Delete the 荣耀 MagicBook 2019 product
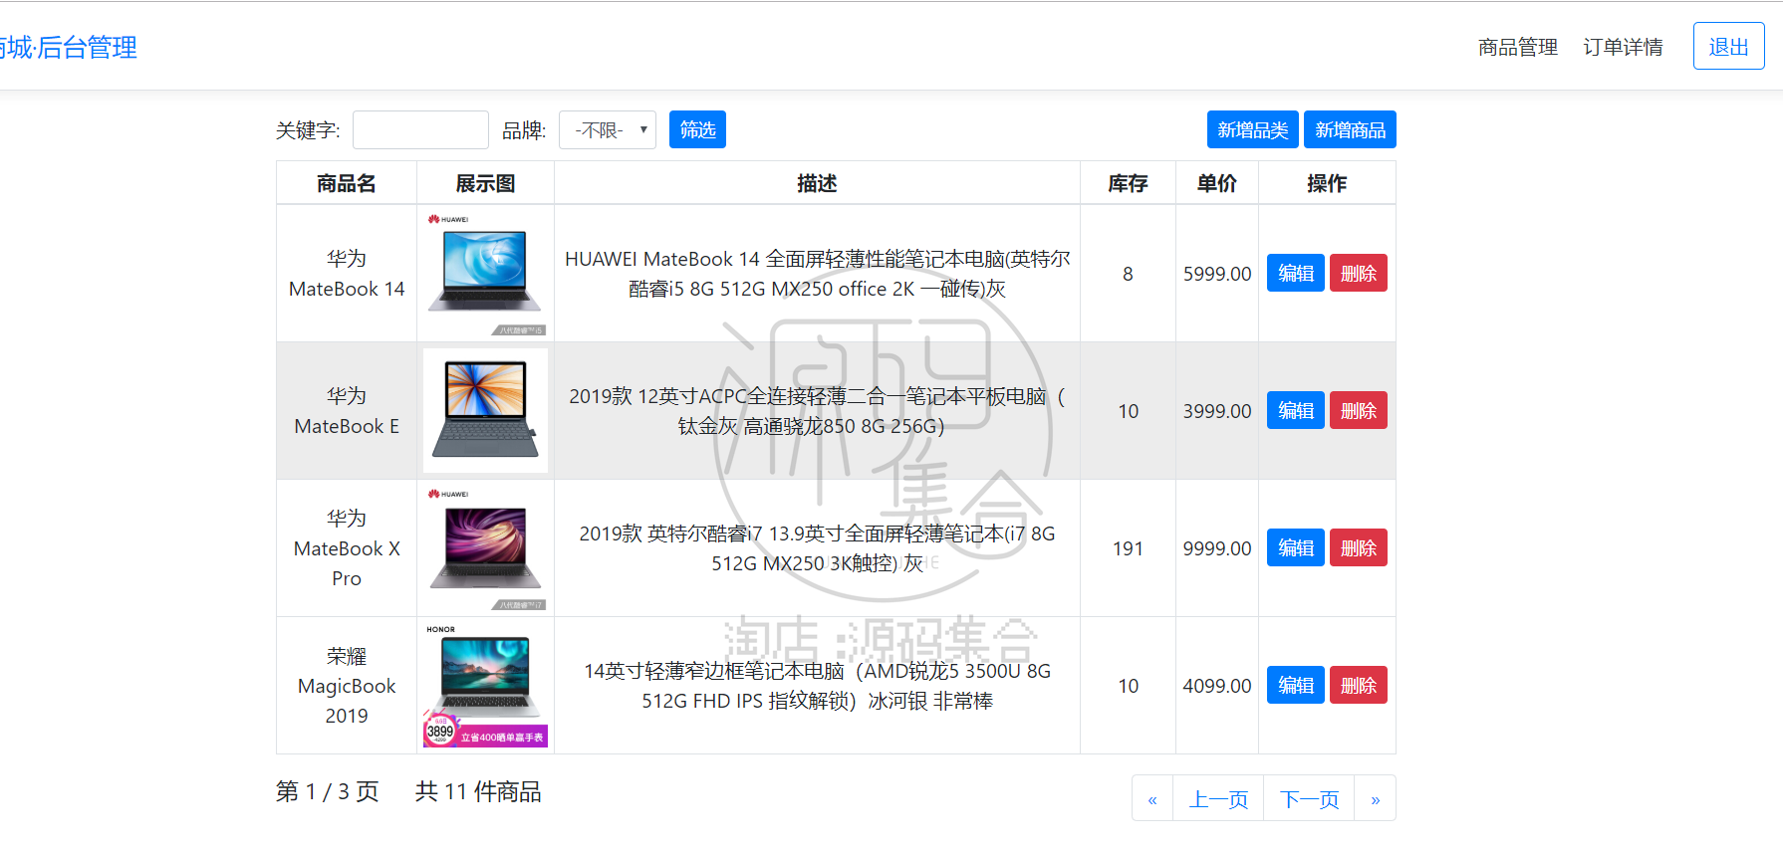The height and width of the screenshot is (854, 1783). [x=1358, y=685]
